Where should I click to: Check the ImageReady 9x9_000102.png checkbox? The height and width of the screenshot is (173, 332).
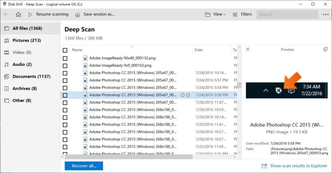tap(65, 66)
